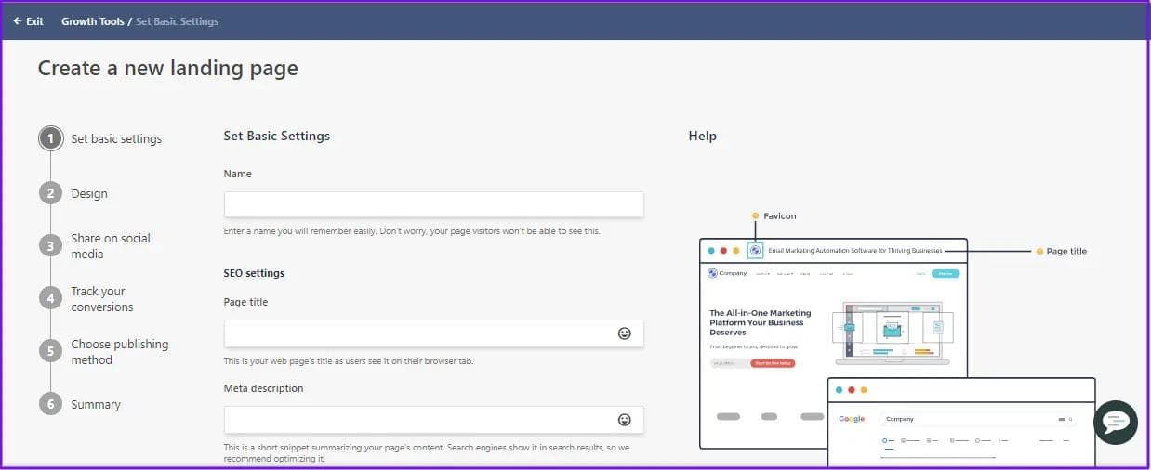Click inside the Page title text box
Image resolution: width=1151 pixels, height=470 pixels.
[x=418, y=333]
